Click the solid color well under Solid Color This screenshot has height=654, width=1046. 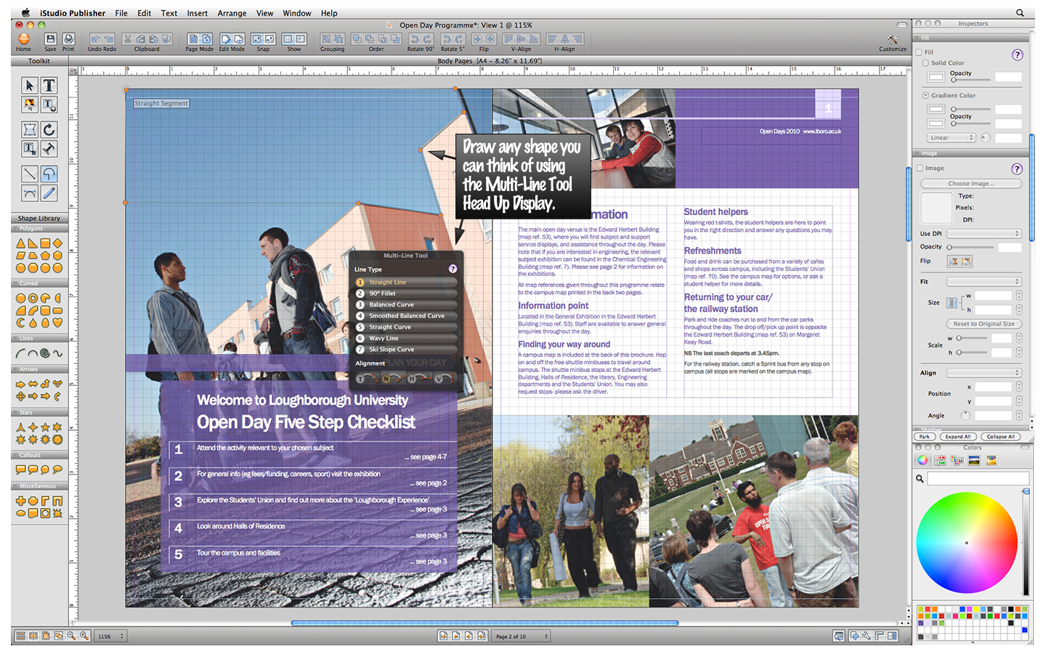pyautogui.click(x=936, y=76)
